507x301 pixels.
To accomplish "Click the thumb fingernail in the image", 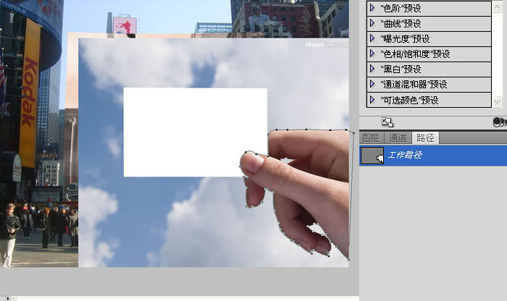I will (251, 164).
